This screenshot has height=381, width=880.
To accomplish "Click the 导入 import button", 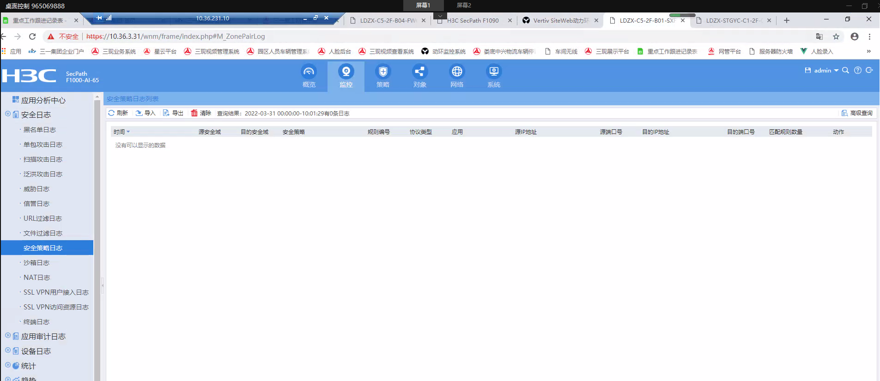I will click(x=146, y=113).
